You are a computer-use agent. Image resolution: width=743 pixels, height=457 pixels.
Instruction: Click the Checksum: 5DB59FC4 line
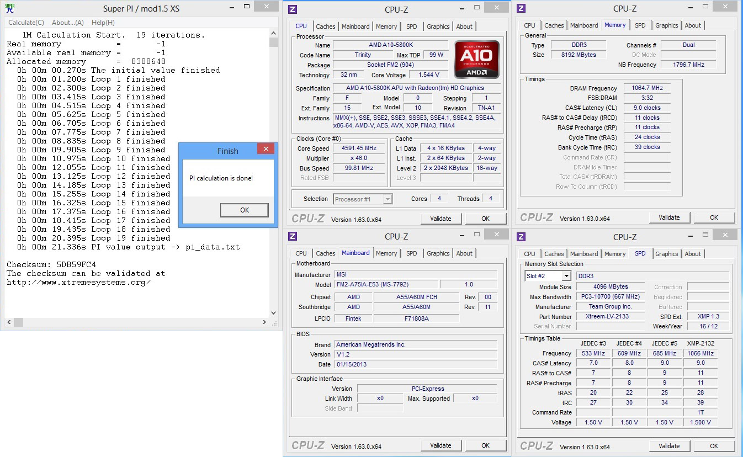coord(51,264)
